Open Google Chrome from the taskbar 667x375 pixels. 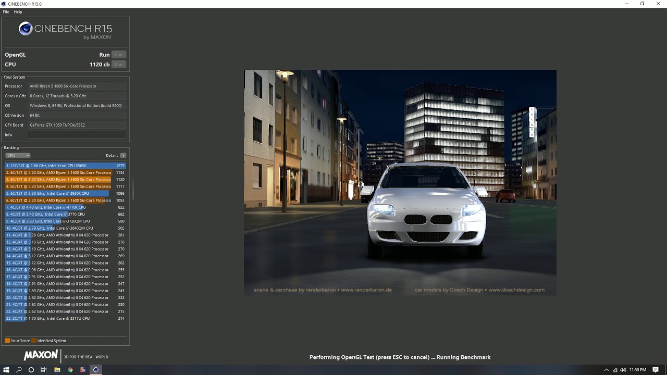tap(70, 370)
